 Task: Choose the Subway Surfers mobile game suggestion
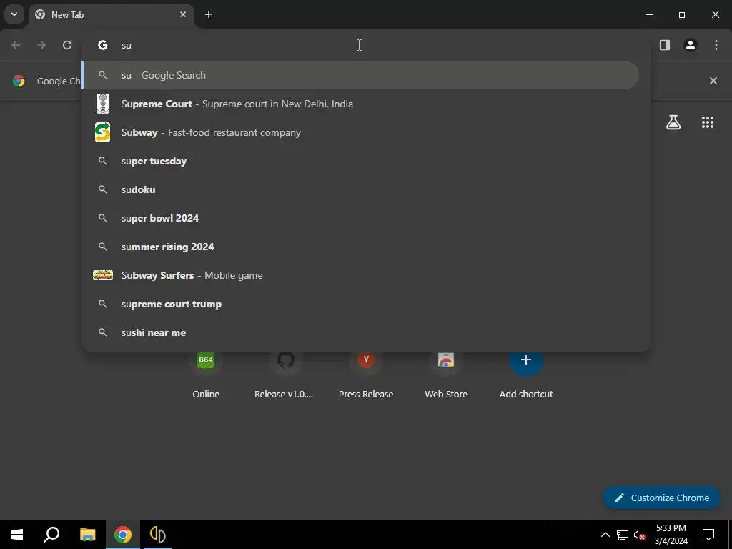pos(360,275)
